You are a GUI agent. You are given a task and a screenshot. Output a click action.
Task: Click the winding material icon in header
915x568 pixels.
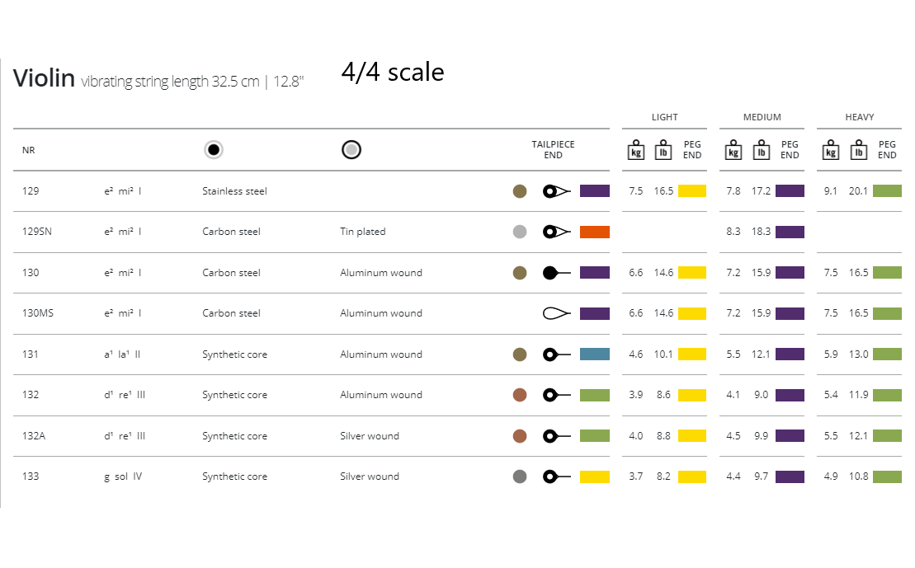(351, 150)
